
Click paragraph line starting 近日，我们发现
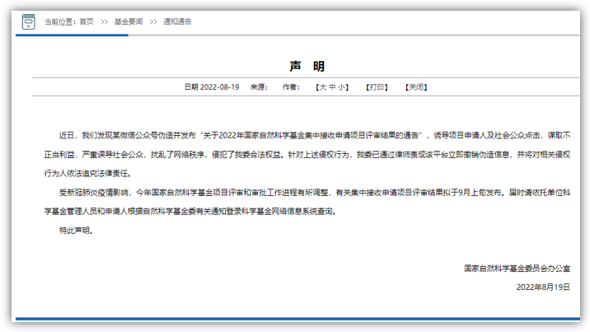(315, 135)
